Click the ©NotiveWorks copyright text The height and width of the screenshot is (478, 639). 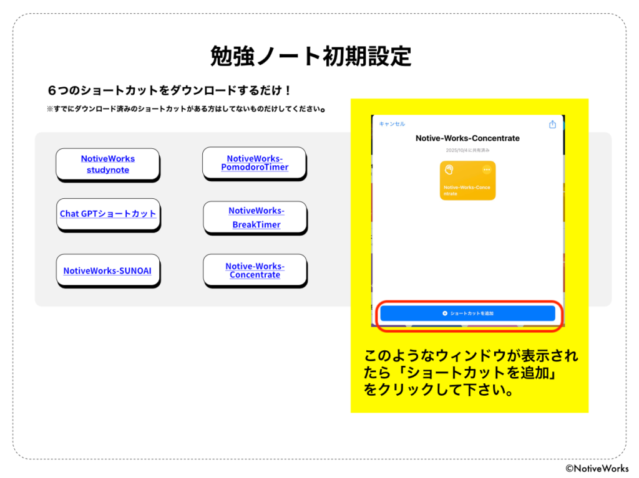pos(597,468)
